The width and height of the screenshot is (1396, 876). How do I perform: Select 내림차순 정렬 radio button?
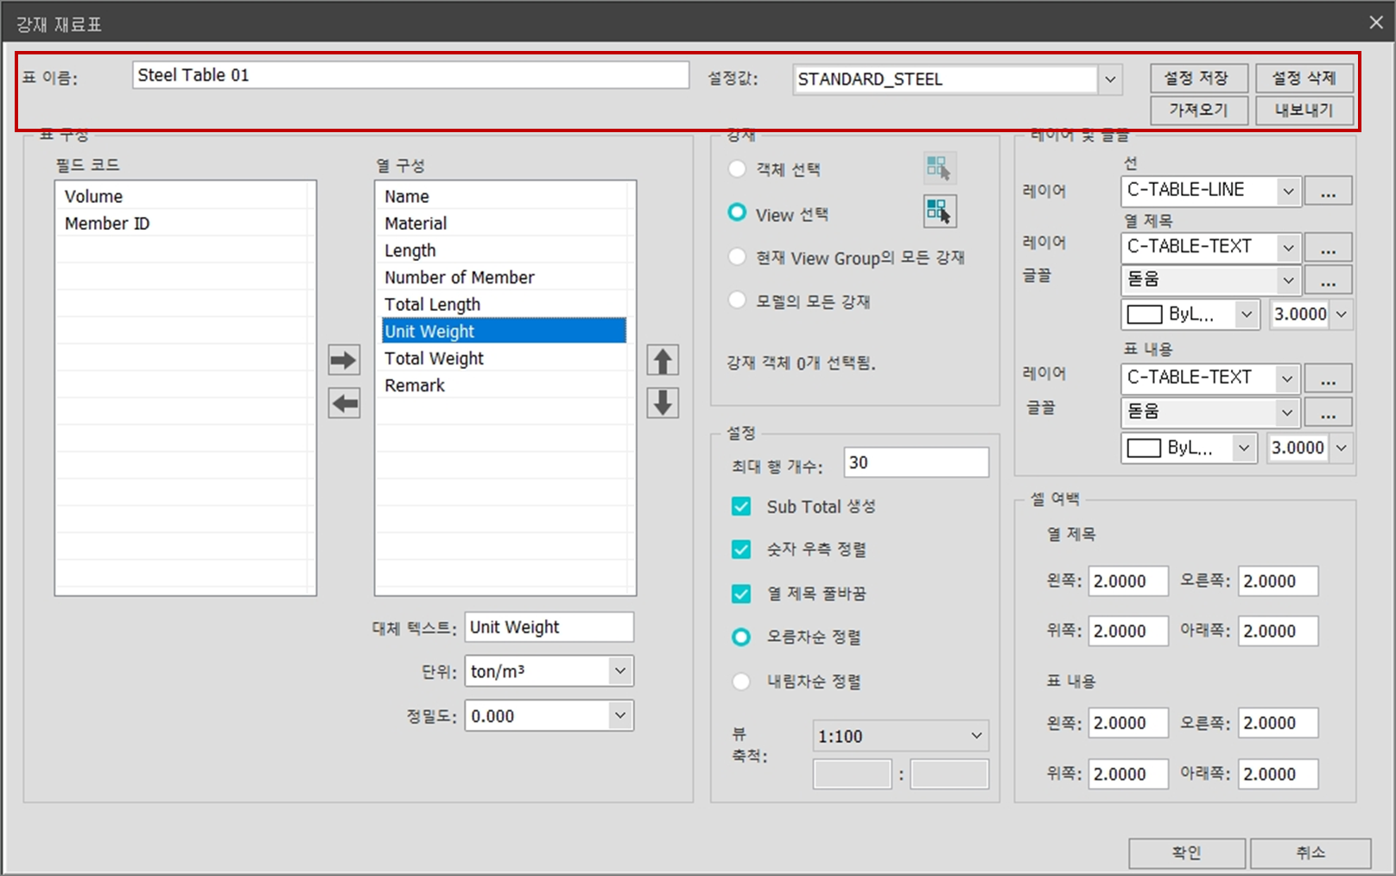741,682
